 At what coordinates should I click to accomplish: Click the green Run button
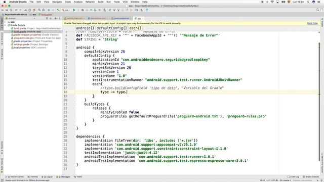point(74,10)
